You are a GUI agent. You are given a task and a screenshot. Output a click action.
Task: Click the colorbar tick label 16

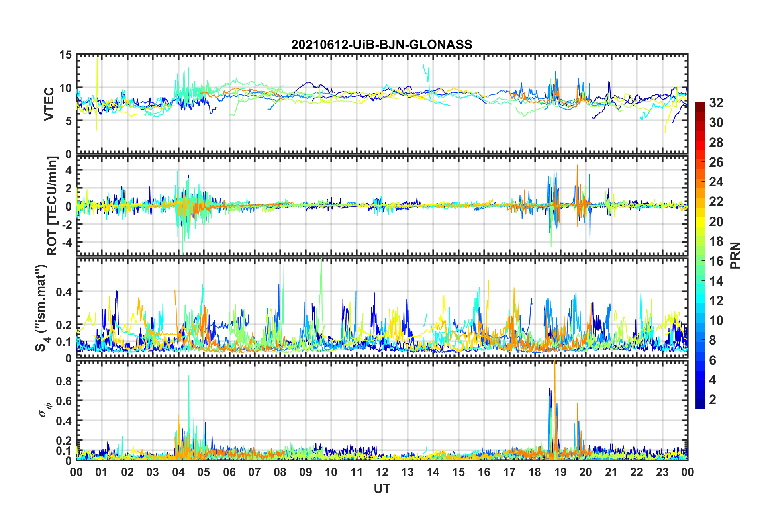click(x=716, y=261)
